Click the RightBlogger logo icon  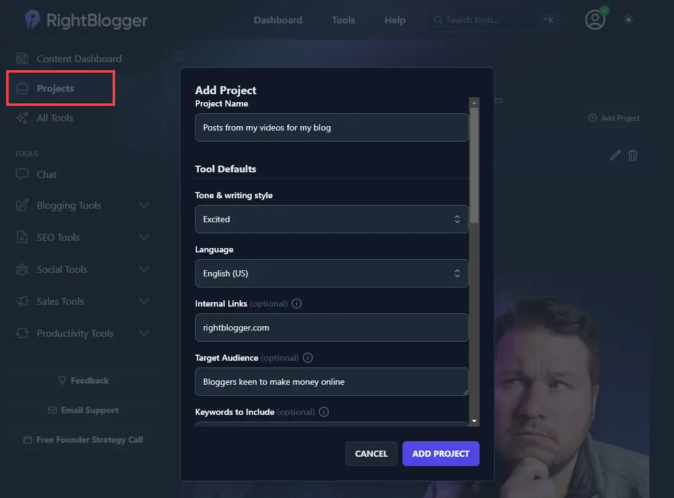32,20
